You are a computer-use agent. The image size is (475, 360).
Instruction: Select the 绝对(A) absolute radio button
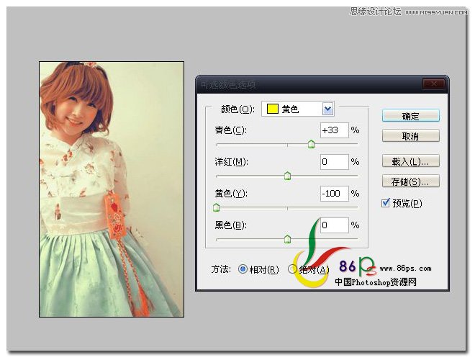292,269
